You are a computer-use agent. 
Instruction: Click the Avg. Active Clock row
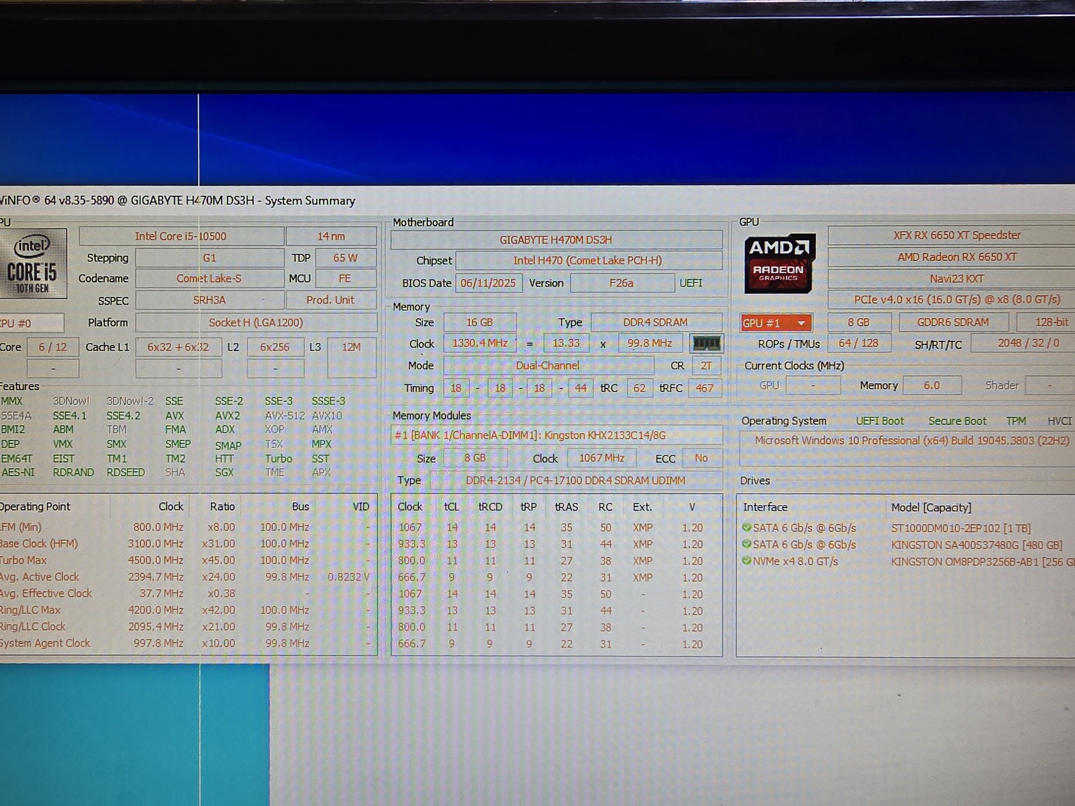(187, 577)
